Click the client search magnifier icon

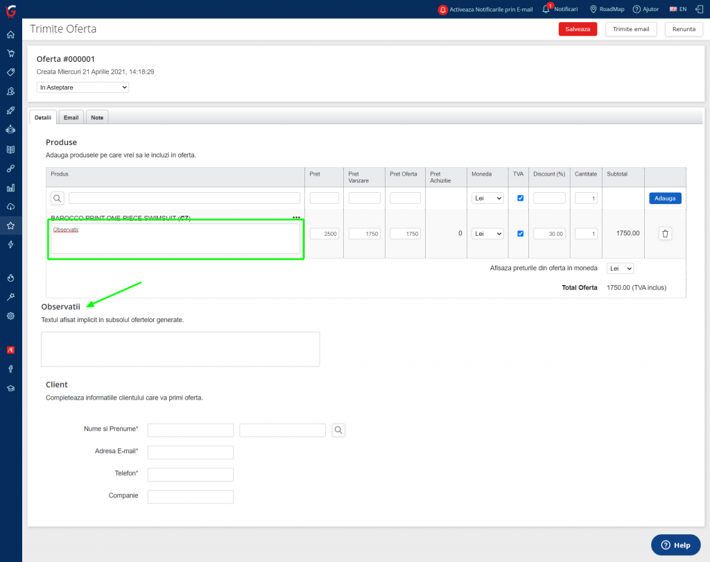click(x=338, y=430)
